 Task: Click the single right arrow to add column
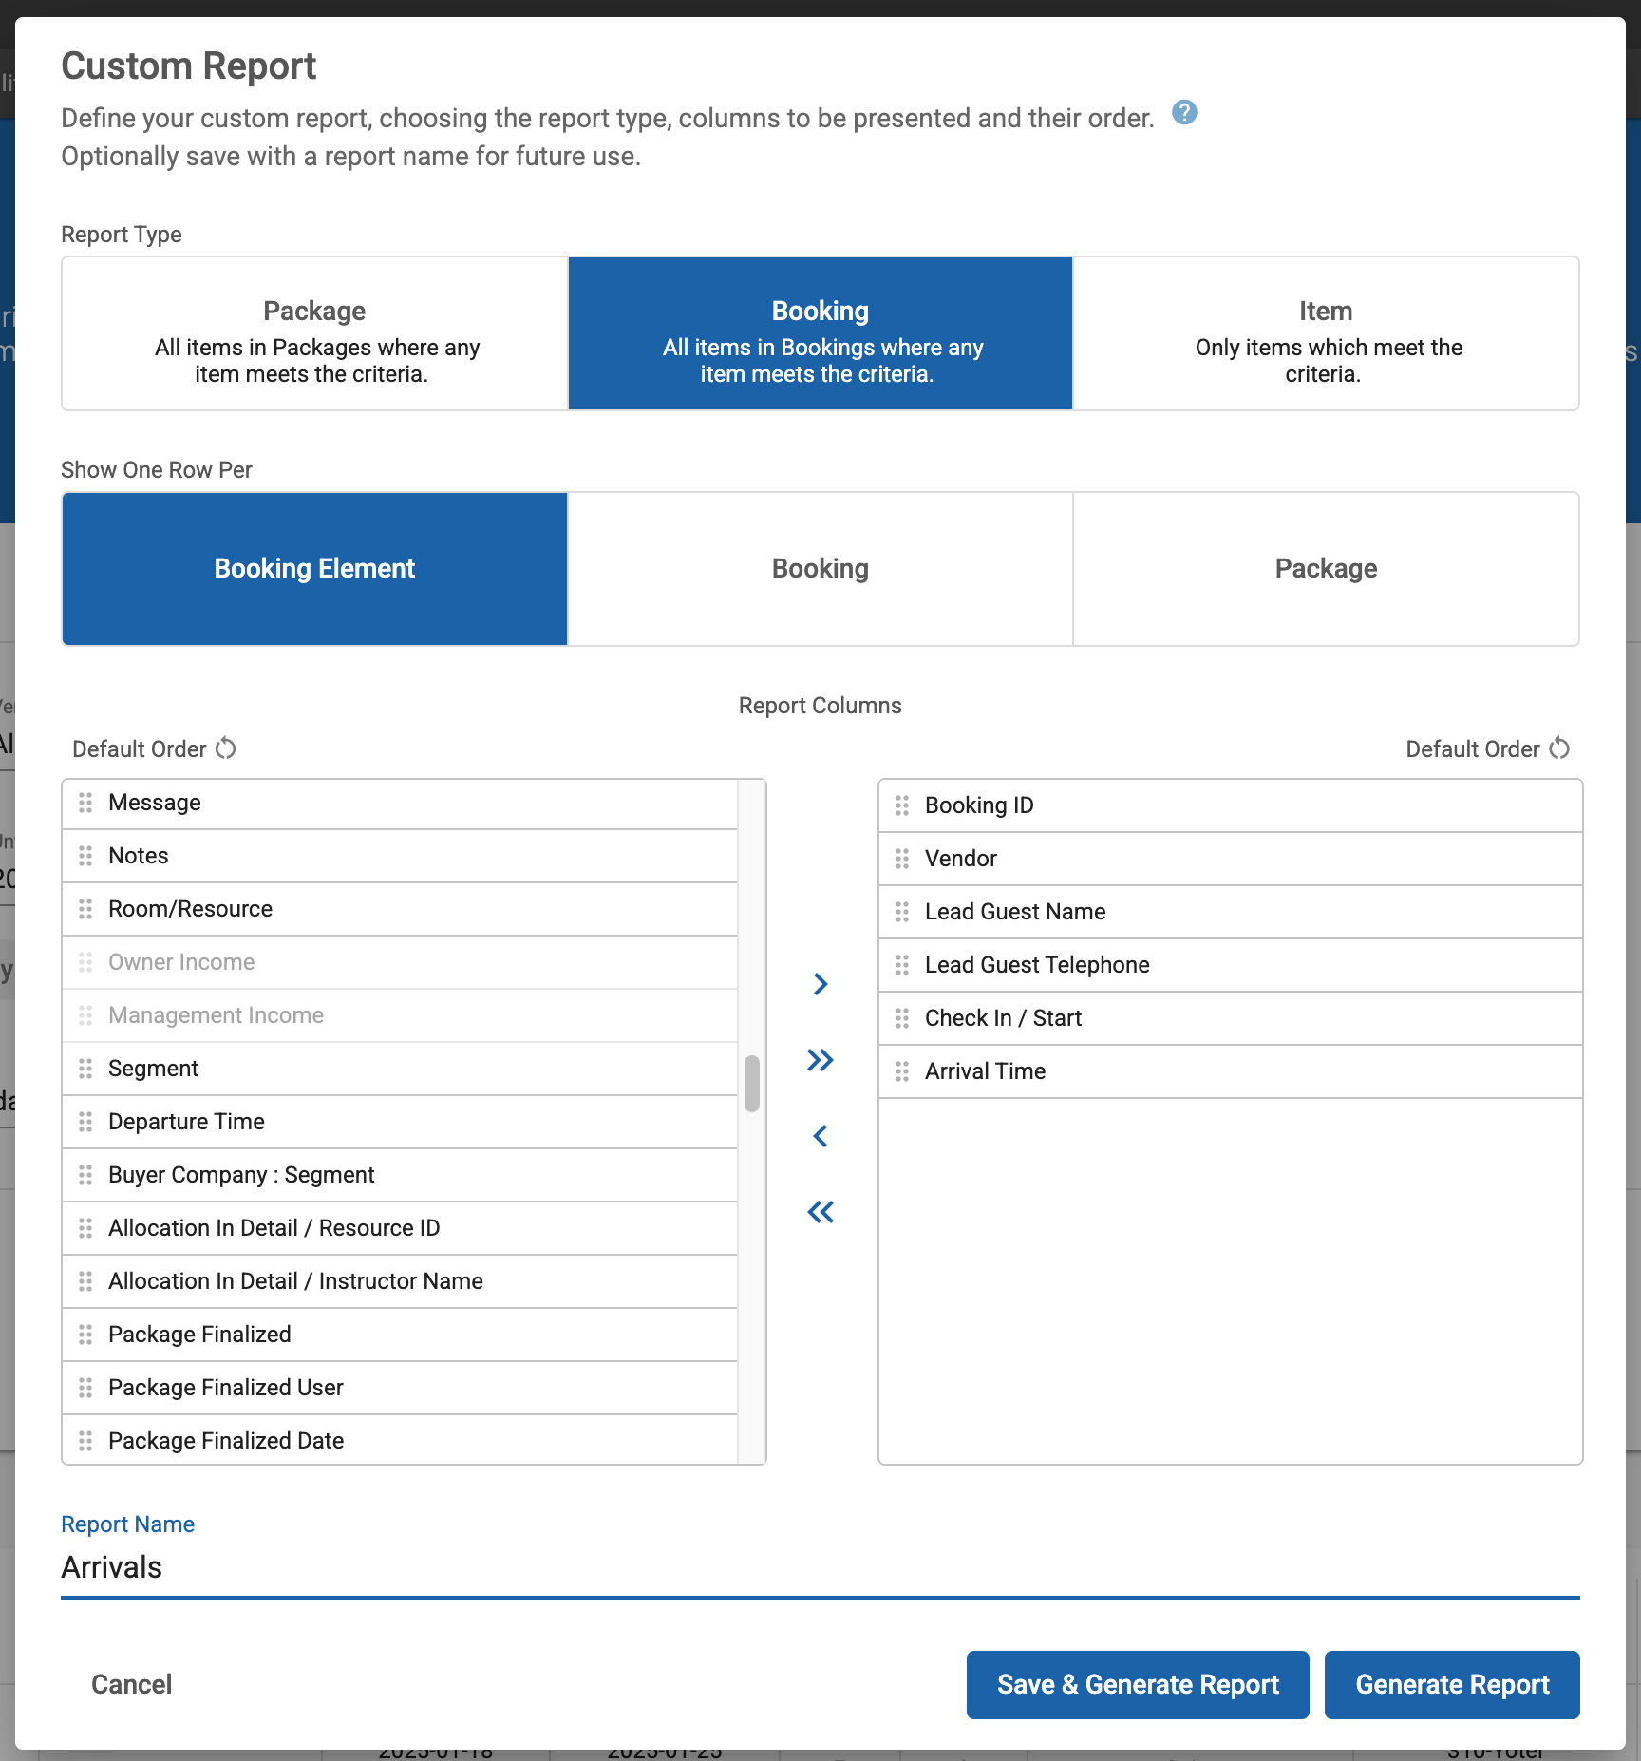coord(820,984)
